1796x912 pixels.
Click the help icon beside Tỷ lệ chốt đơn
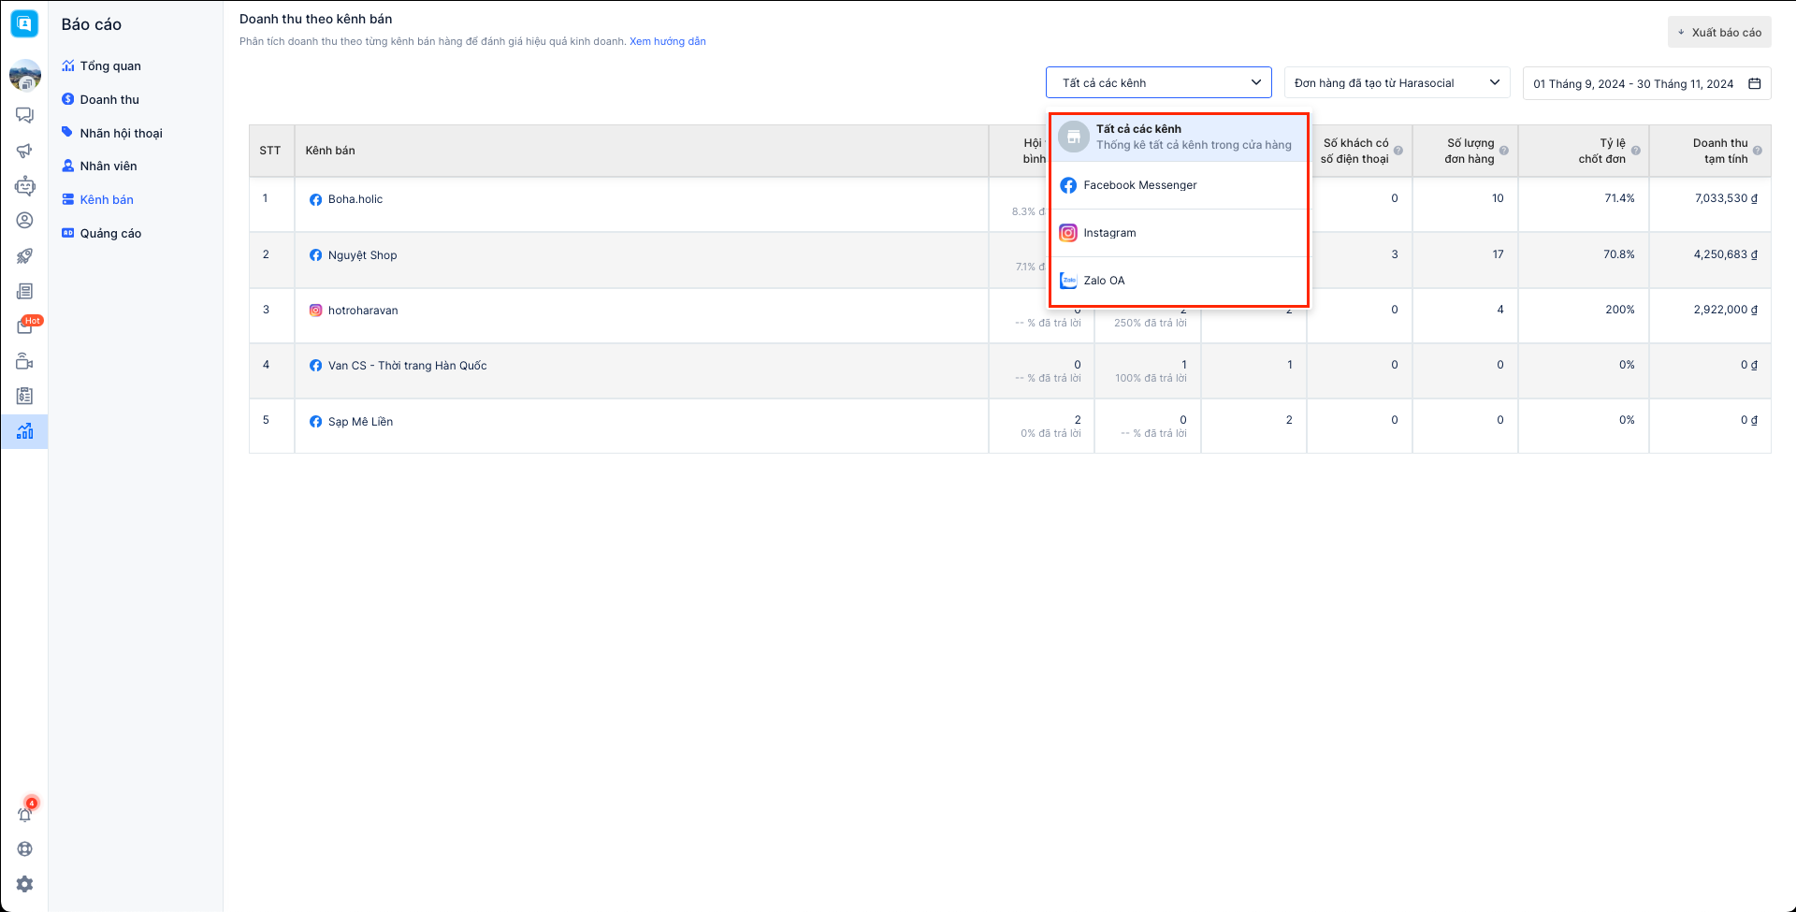tap(1635, 151)
